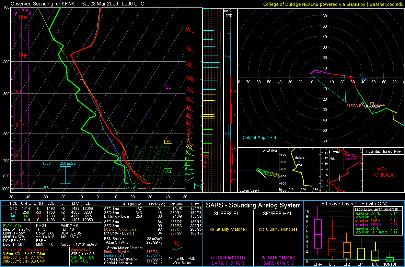Select the highlighted ML parcel row
Image resolution: width=405 pixels, height=267 pixels.
tap(51, 217)
